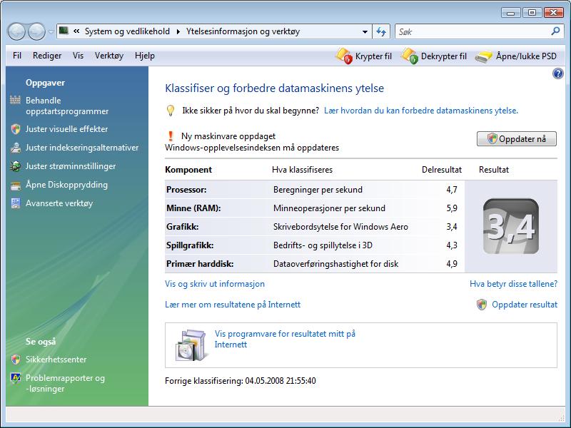Viewport: 571px width, 428px height.
Task: Open the Vis menu
Action: tap(78, 56)
